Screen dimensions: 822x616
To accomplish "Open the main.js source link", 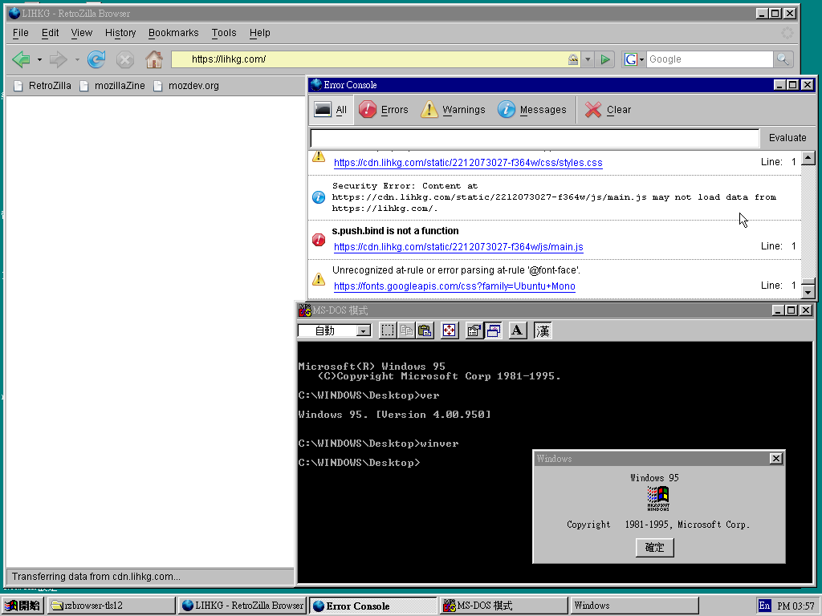I will (x=458, y=247).
